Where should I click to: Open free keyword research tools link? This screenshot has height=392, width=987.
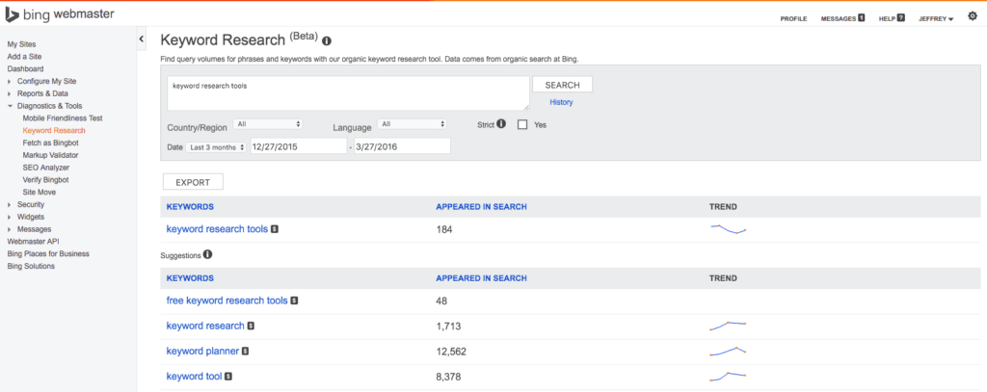pyautogui.click(x=227, y=301)
